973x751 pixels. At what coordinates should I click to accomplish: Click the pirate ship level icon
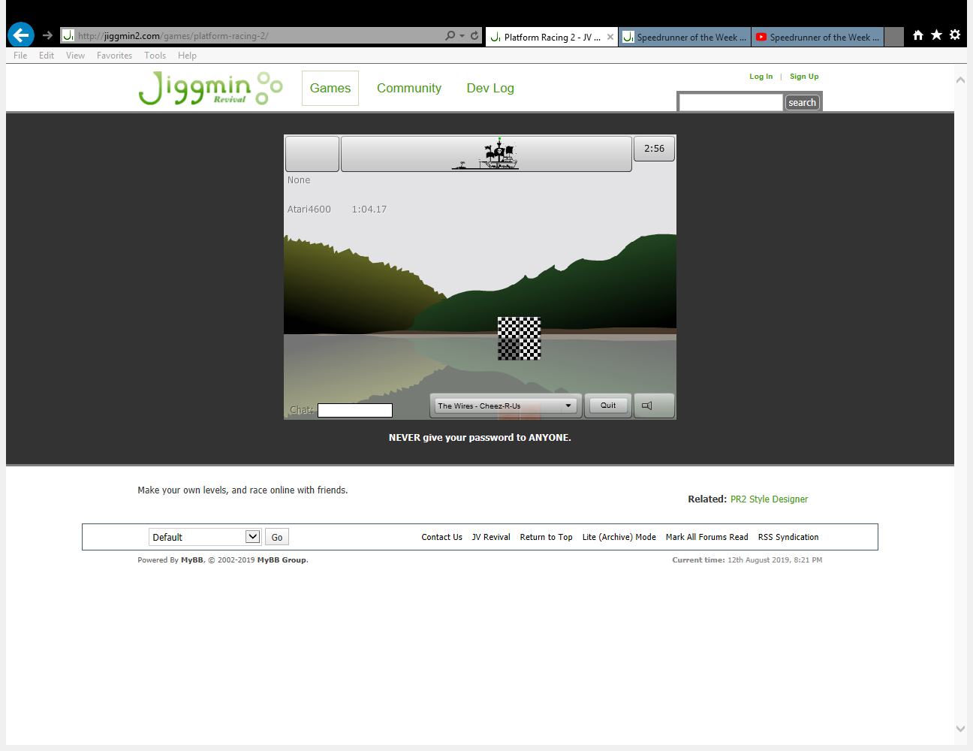click(486, 155)
